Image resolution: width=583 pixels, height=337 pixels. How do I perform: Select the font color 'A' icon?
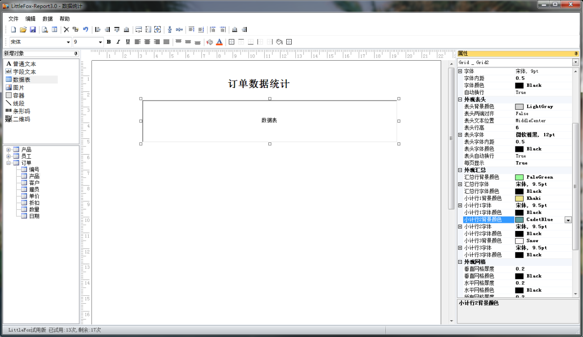[219, 42]
